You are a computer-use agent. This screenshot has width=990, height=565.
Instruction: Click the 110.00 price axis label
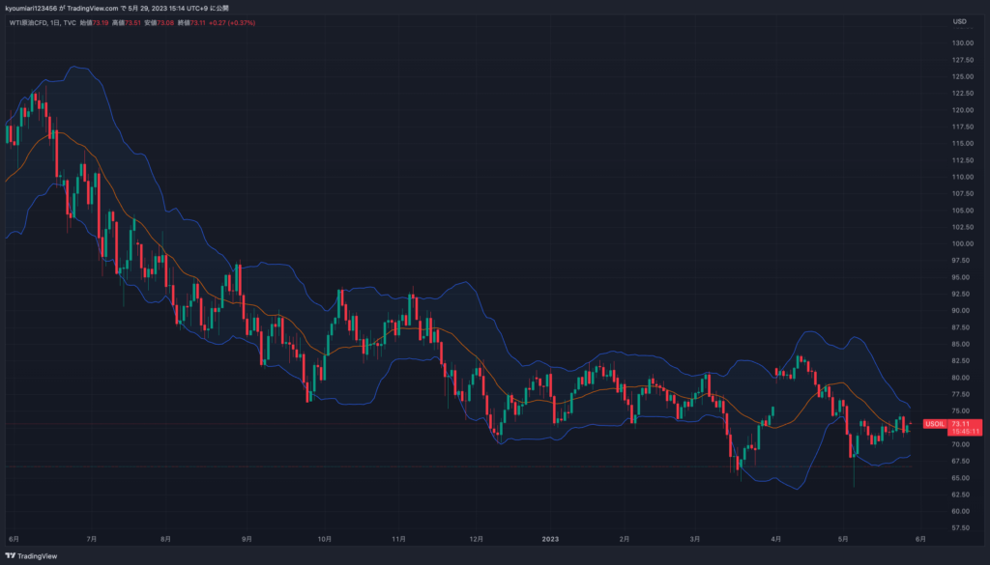coord(962,177)
